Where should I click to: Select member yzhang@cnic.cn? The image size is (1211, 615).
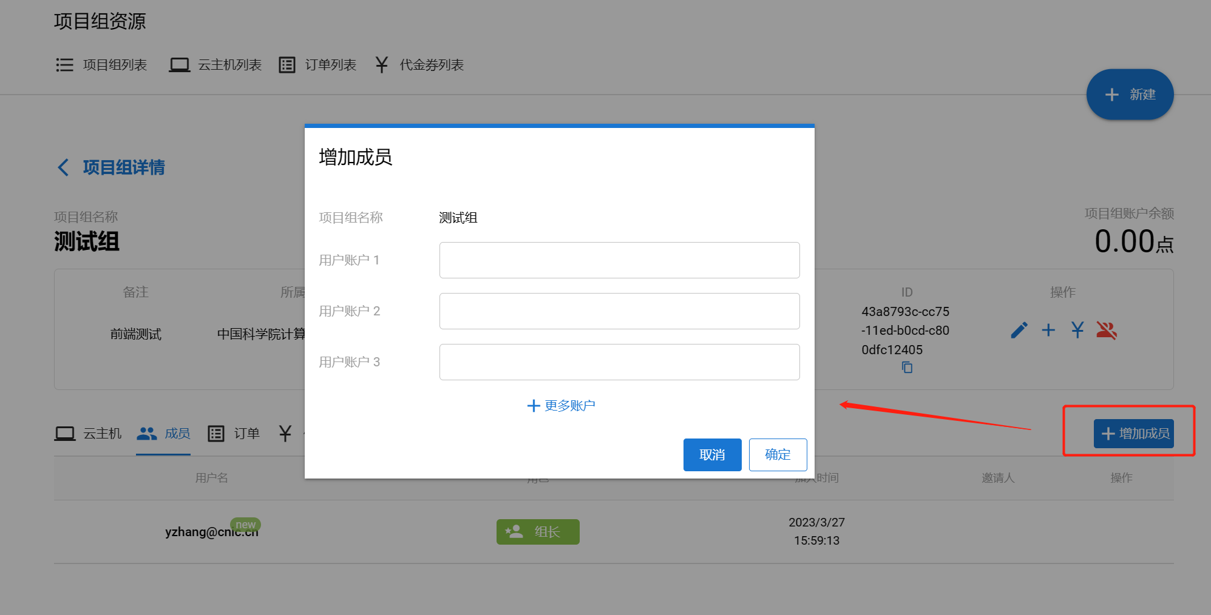[x=212, y=532]
